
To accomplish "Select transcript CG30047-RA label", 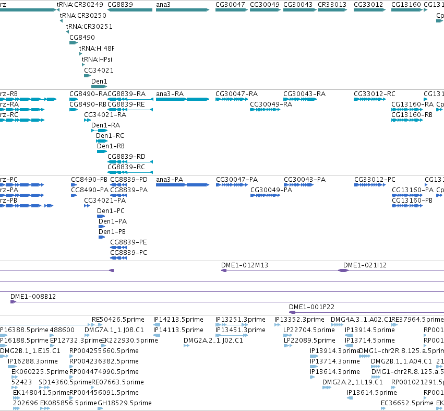I will [x=237, y=94].
